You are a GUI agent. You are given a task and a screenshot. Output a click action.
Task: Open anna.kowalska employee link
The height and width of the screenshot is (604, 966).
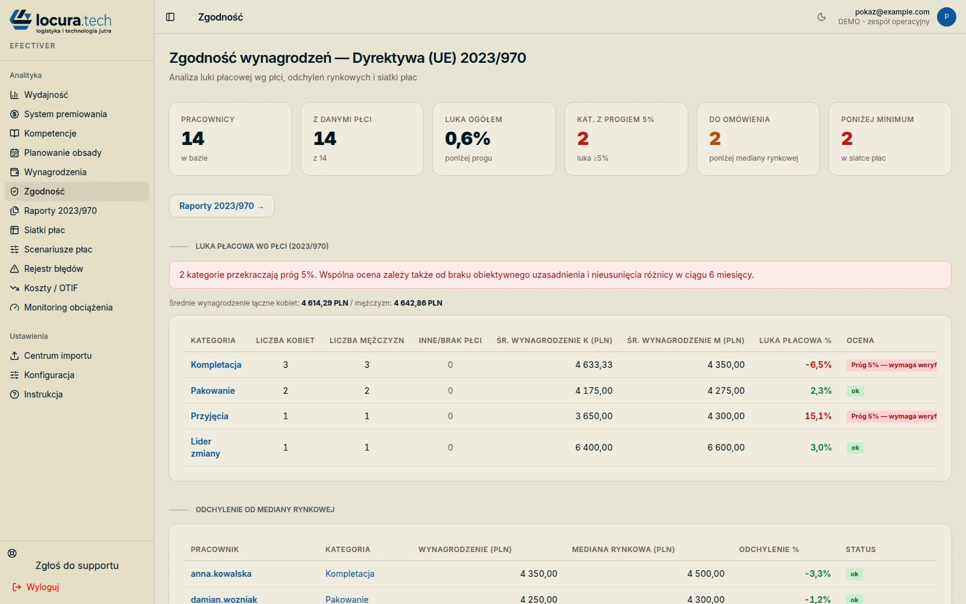[x=221, y=574]
